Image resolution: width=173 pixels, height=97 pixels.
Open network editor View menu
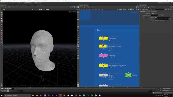[89, 9]
